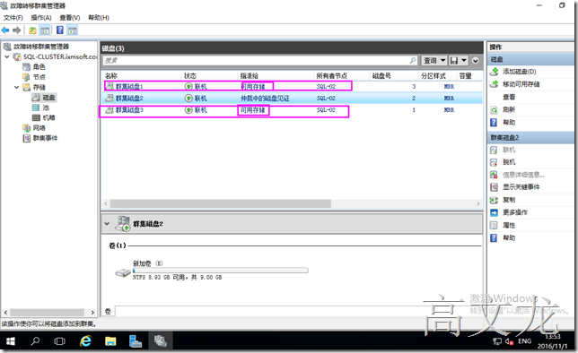Collapse the SQL-CLUSTER.ixmsoft.com tree node

pos(7,56)
